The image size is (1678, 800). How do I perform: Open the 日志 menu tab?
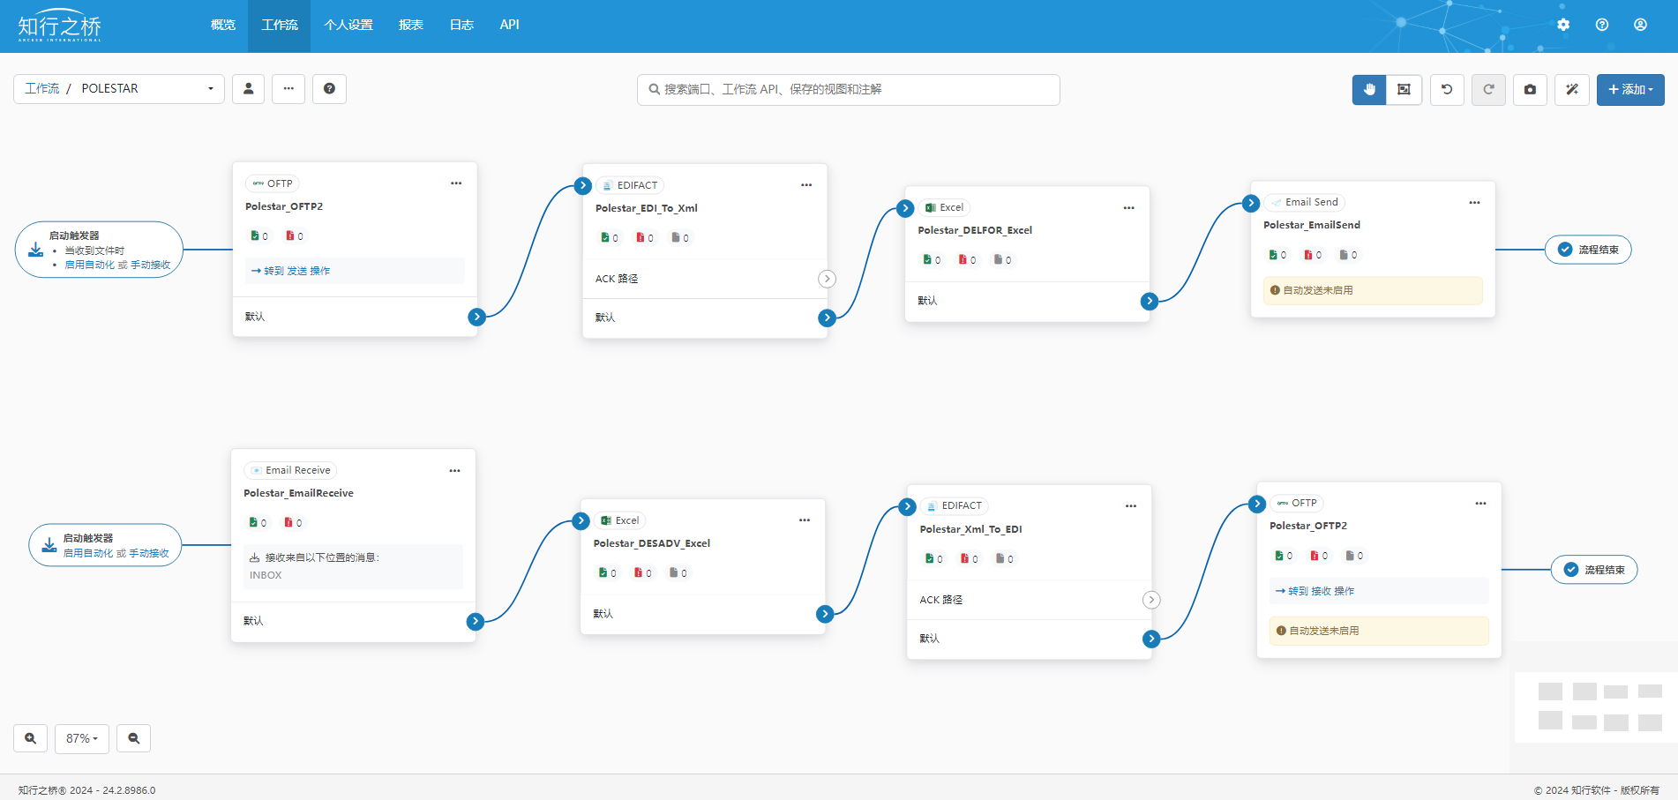(x=461, y=25)
